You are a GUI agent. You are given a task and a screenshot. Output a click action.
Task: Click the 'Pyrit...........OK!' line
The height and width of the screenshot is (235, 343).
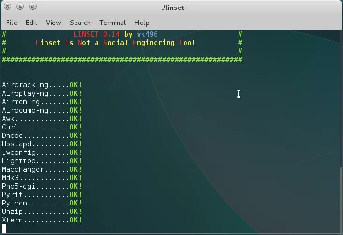(42, 195)
